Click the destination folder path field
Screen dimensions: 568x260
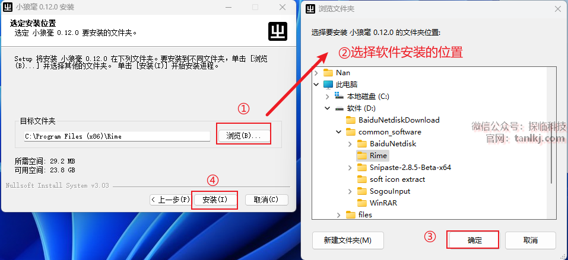pos(118,136)
